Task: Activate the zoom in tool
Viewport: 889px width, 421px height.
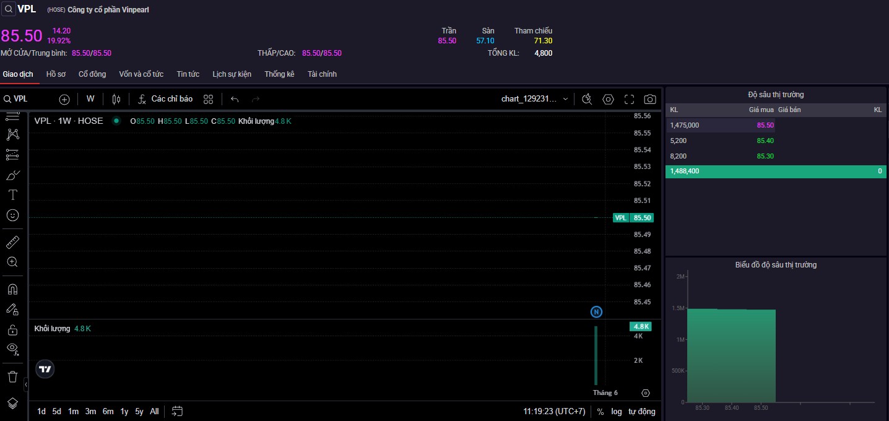Action: point(12,262)
